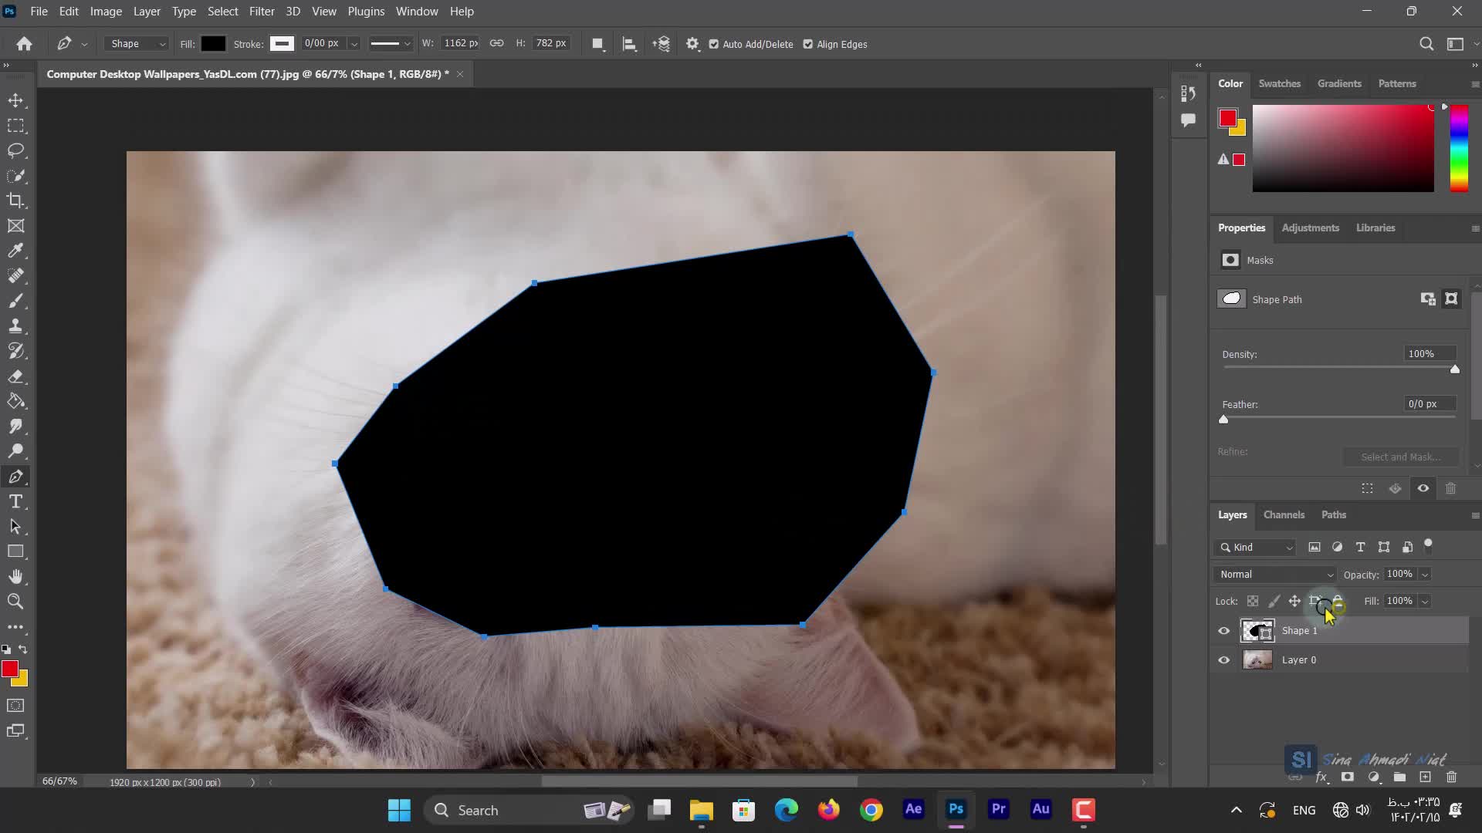1482x833 pixels.
Task: Select the Move tool
Action: 15,100
